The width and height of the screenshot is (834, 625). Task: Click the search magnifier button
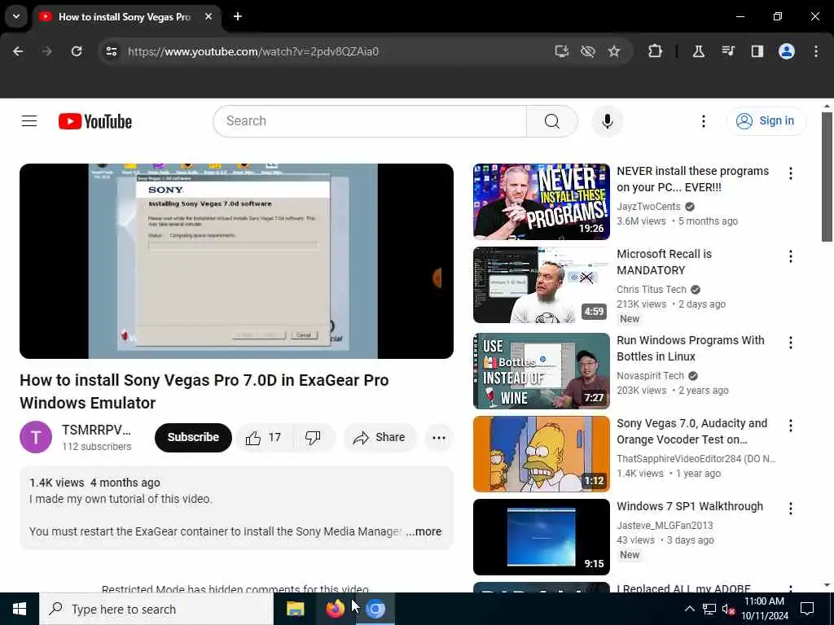(x=551, y=121)
